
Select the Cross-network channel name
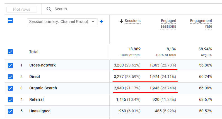[x=42, y=65]
